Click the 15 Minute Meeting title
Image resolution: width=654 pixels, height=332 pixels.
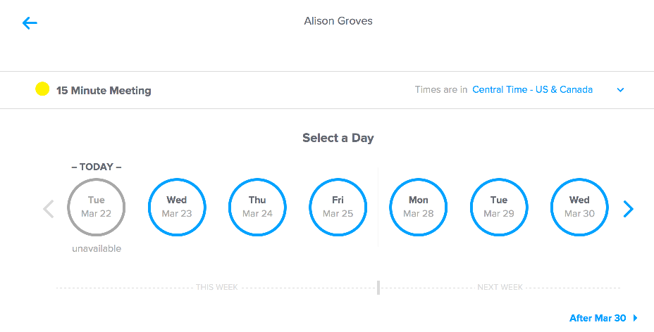click(x=104, y=90)
